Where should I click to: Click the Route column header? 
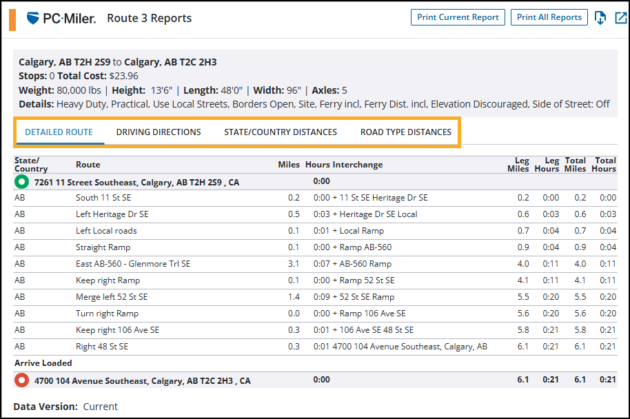pos(88,165)
